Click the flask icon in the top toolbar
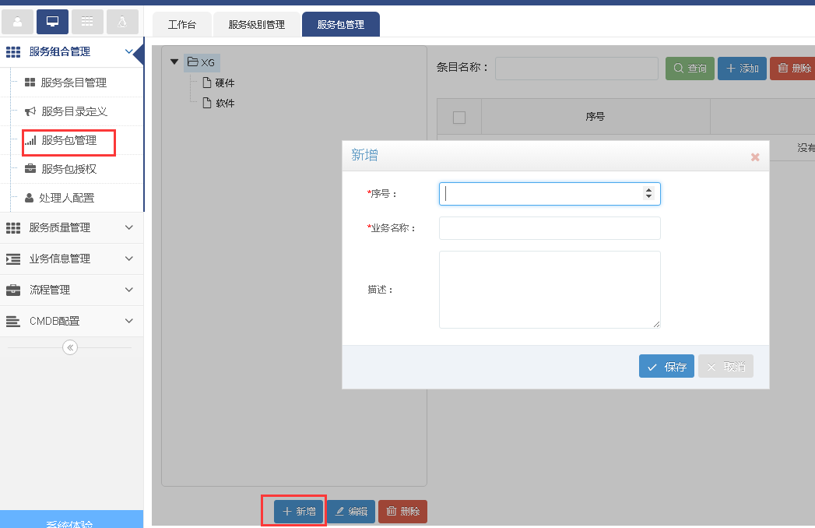 click(122, 21)
